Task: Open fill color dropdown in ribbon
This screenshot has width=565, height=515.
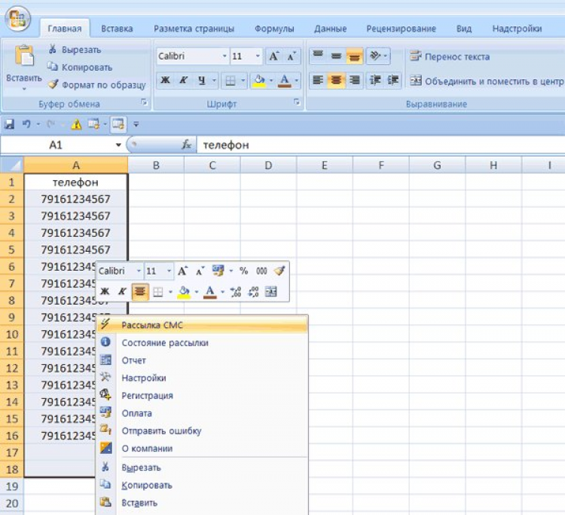Action: coord(271,81)
